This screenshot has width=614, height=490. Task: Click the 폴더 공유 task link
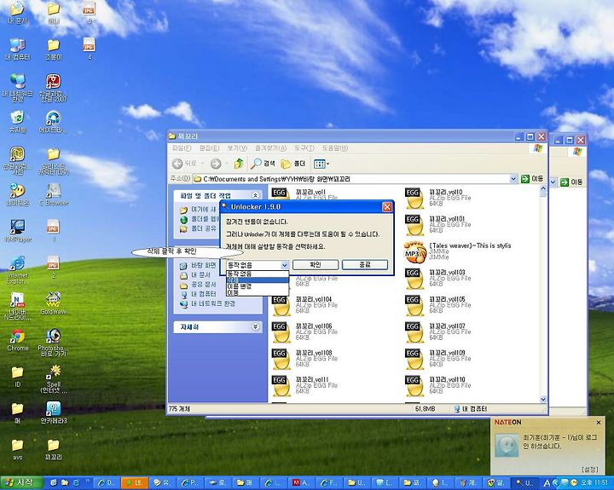click(198, 228)
